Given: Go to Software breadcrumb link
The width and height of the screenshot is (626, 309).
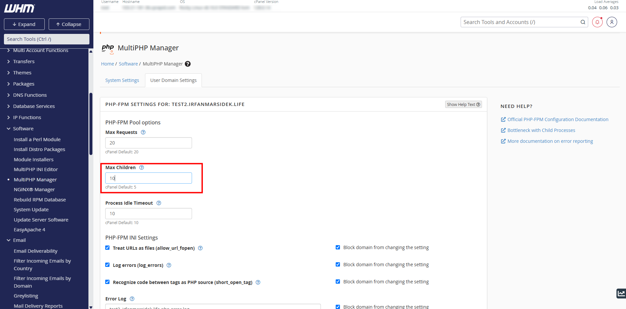Looking at the screenshot, I should pos(128,64).
